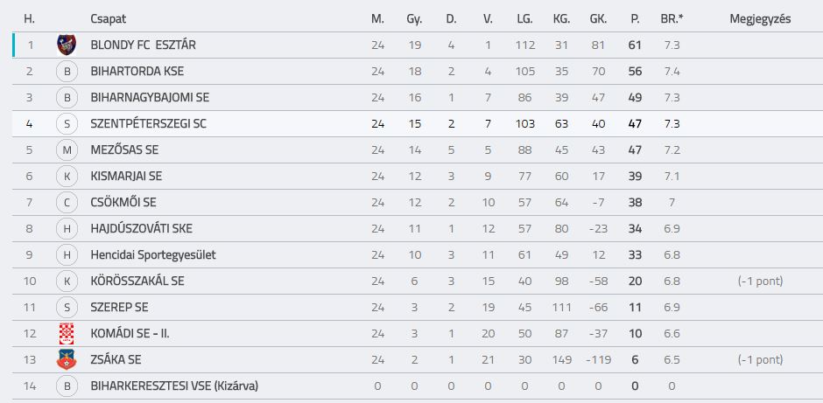Open the HAJDÚSZOVÁTI SKE team link
This screenshot has height=403, width=823.
[x=141, y=228]
